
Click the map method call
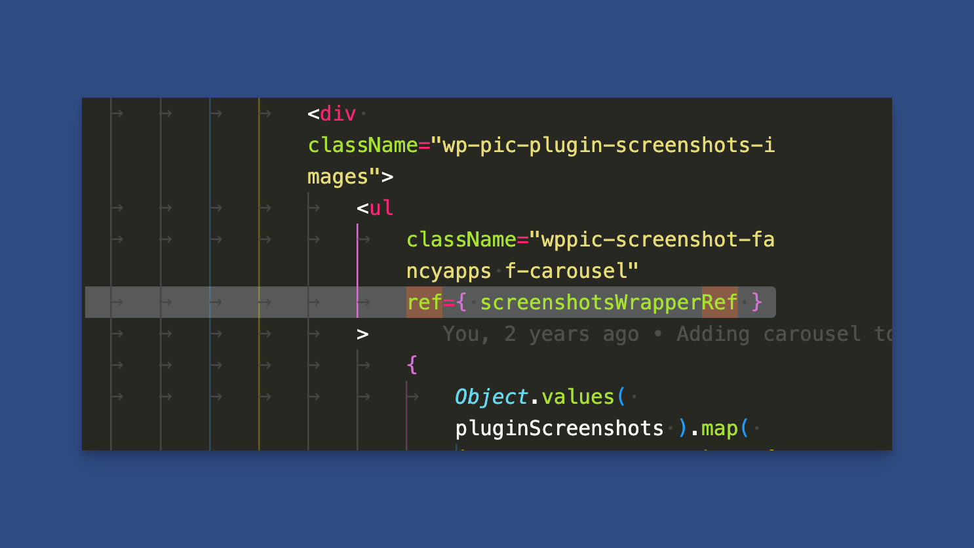point(719,429)
